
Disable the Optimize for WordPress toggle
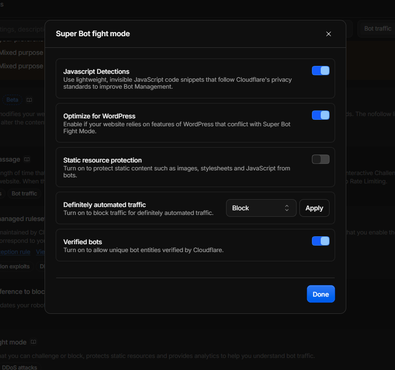coord(320,115)
